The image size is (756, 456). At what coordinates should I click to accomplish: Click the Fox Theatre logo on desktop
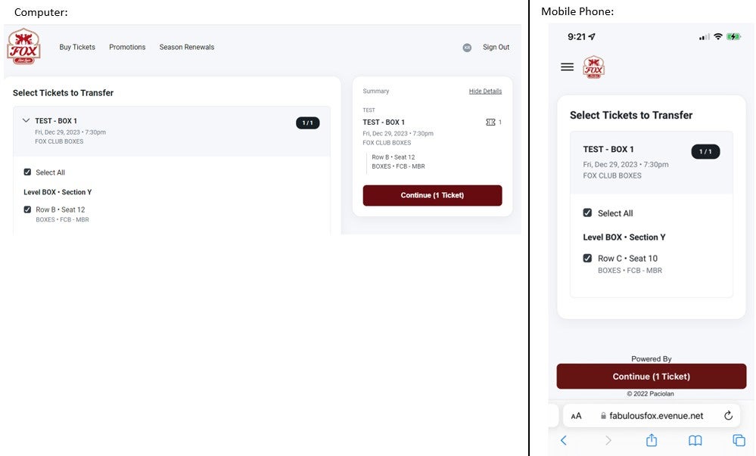coord(23,47)
